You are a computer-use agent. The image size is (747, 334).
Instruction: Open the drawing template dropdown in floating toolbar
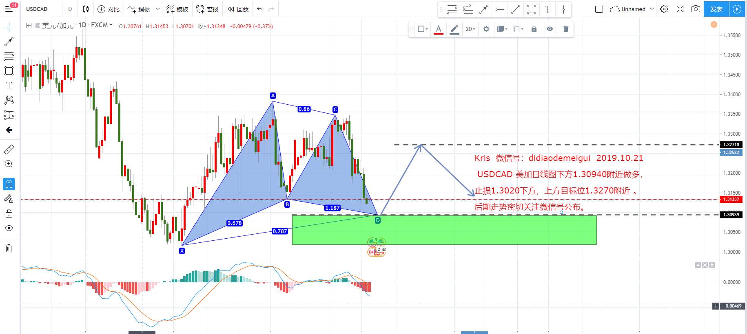click(423, 29)
